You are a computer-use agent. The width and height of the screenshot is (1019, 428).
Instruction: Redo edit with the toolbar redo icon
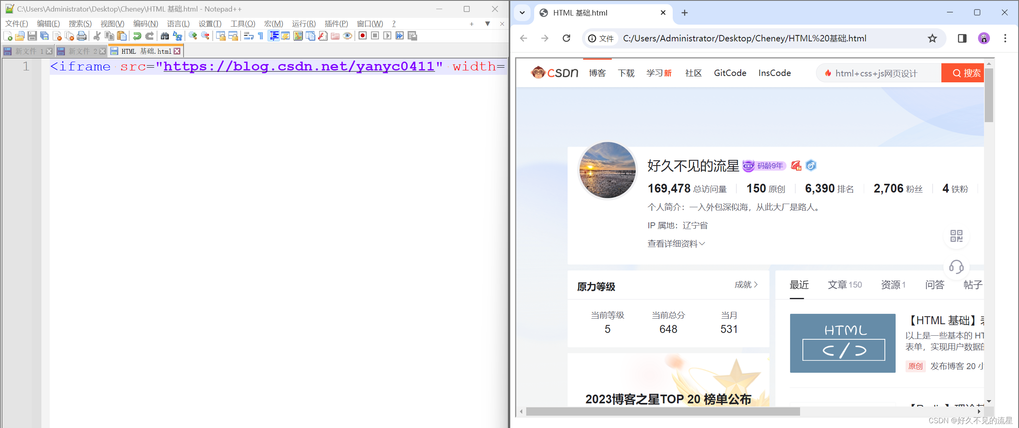click(x=149, y=36)
